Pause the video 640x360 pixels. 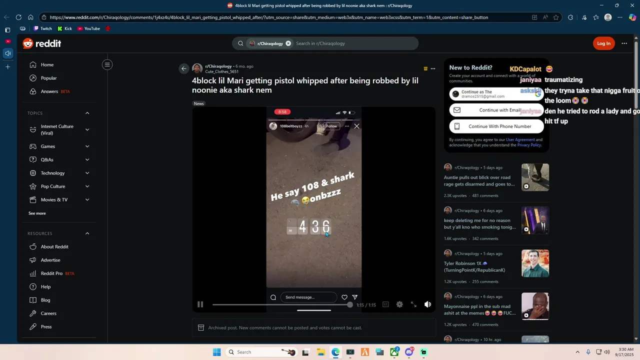(200, 304)
